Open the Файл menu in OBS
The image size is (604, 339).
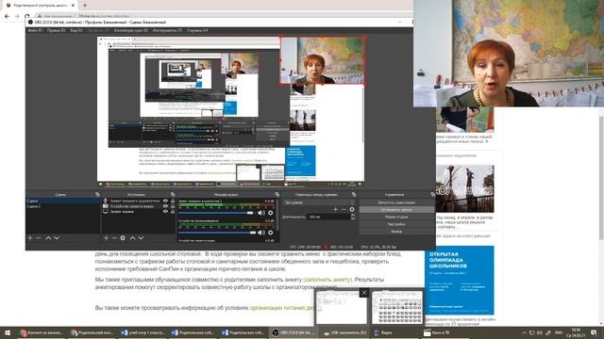[x=35, y=30]
